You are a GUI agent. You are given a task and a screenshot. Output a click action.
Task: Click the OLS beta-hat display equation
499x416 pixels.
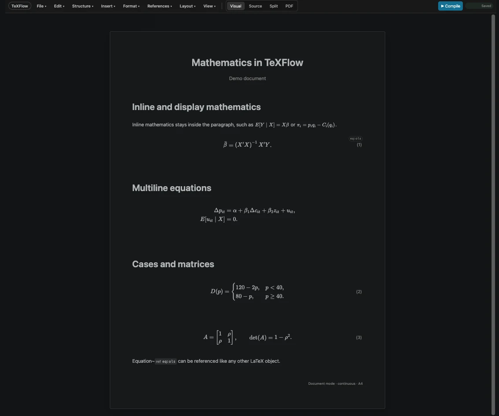(247, 144)
